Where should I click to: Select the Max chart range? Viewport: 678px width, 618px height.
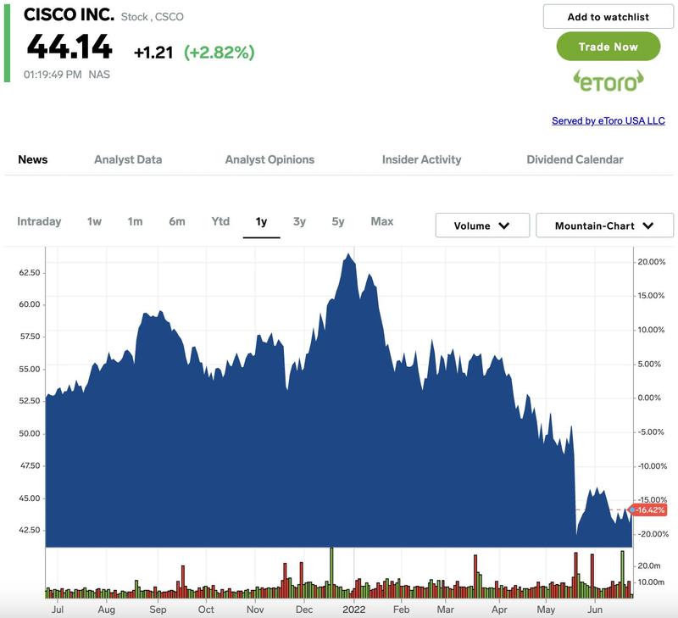point(382,221)
